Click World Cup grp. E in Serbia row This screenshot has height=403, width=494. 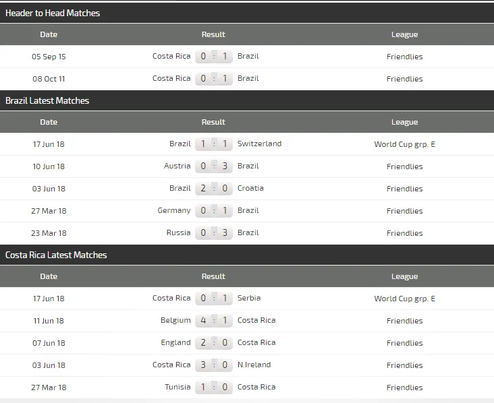[x=404, y=299]
